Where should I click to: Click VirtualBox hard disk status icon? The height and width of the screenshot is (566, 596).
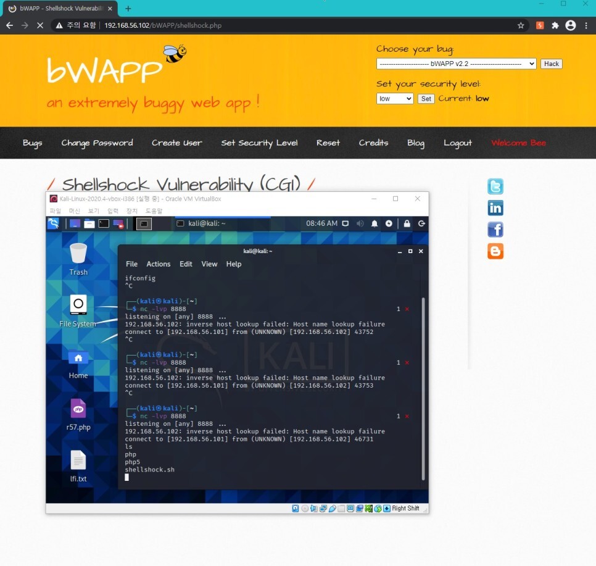click(296, 509)
